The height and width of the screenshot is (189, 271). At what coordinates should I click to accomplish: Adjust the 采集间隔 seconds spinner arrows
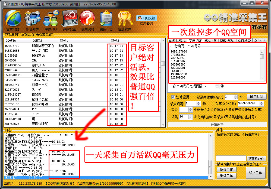point(198,104)
